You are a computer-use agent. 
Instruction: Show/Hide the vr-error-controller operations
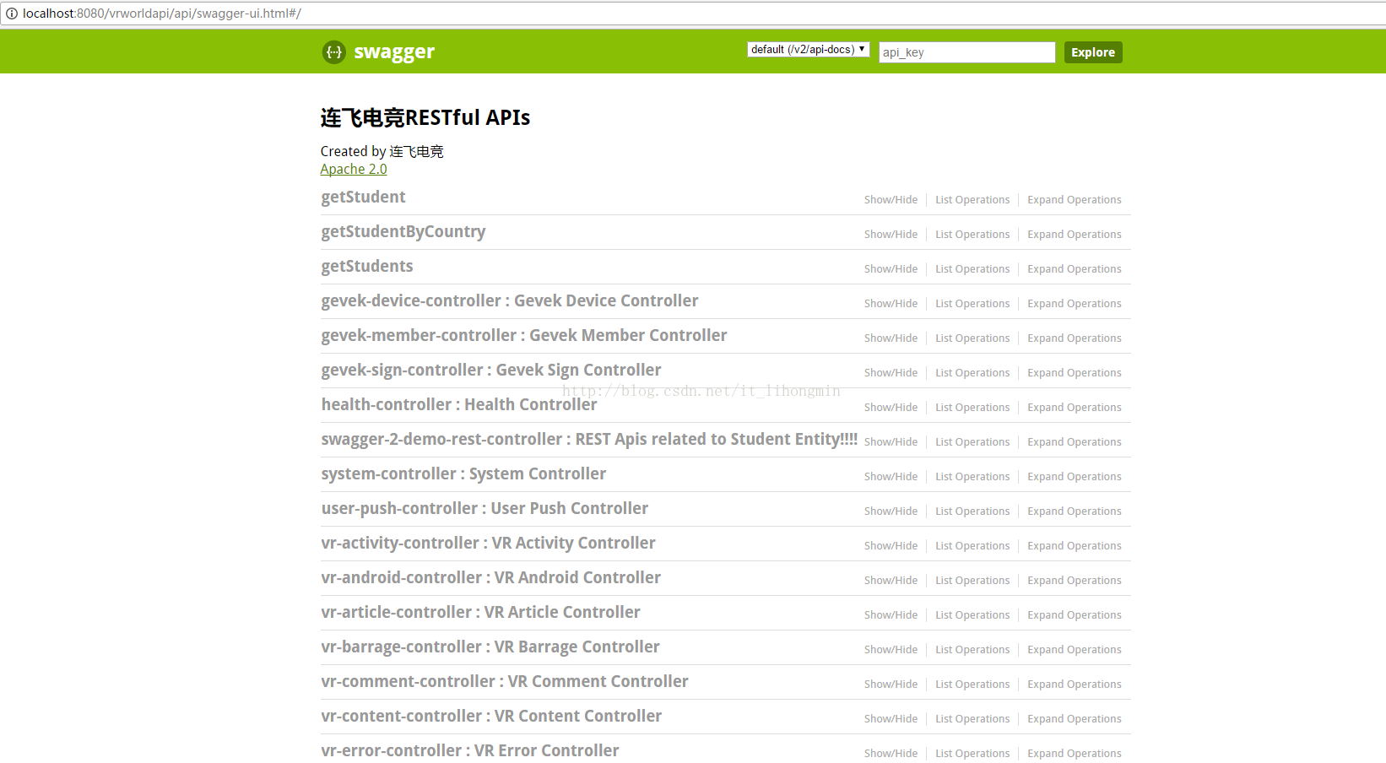click(x=891, y=754)
